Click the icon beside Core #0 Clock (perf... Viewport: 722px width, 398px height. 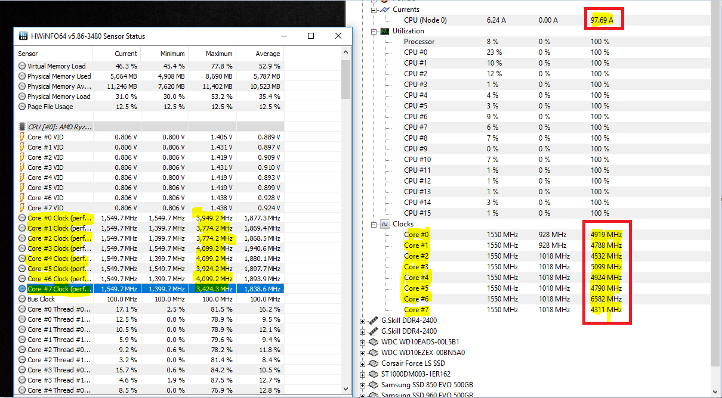tap(22, 218)
